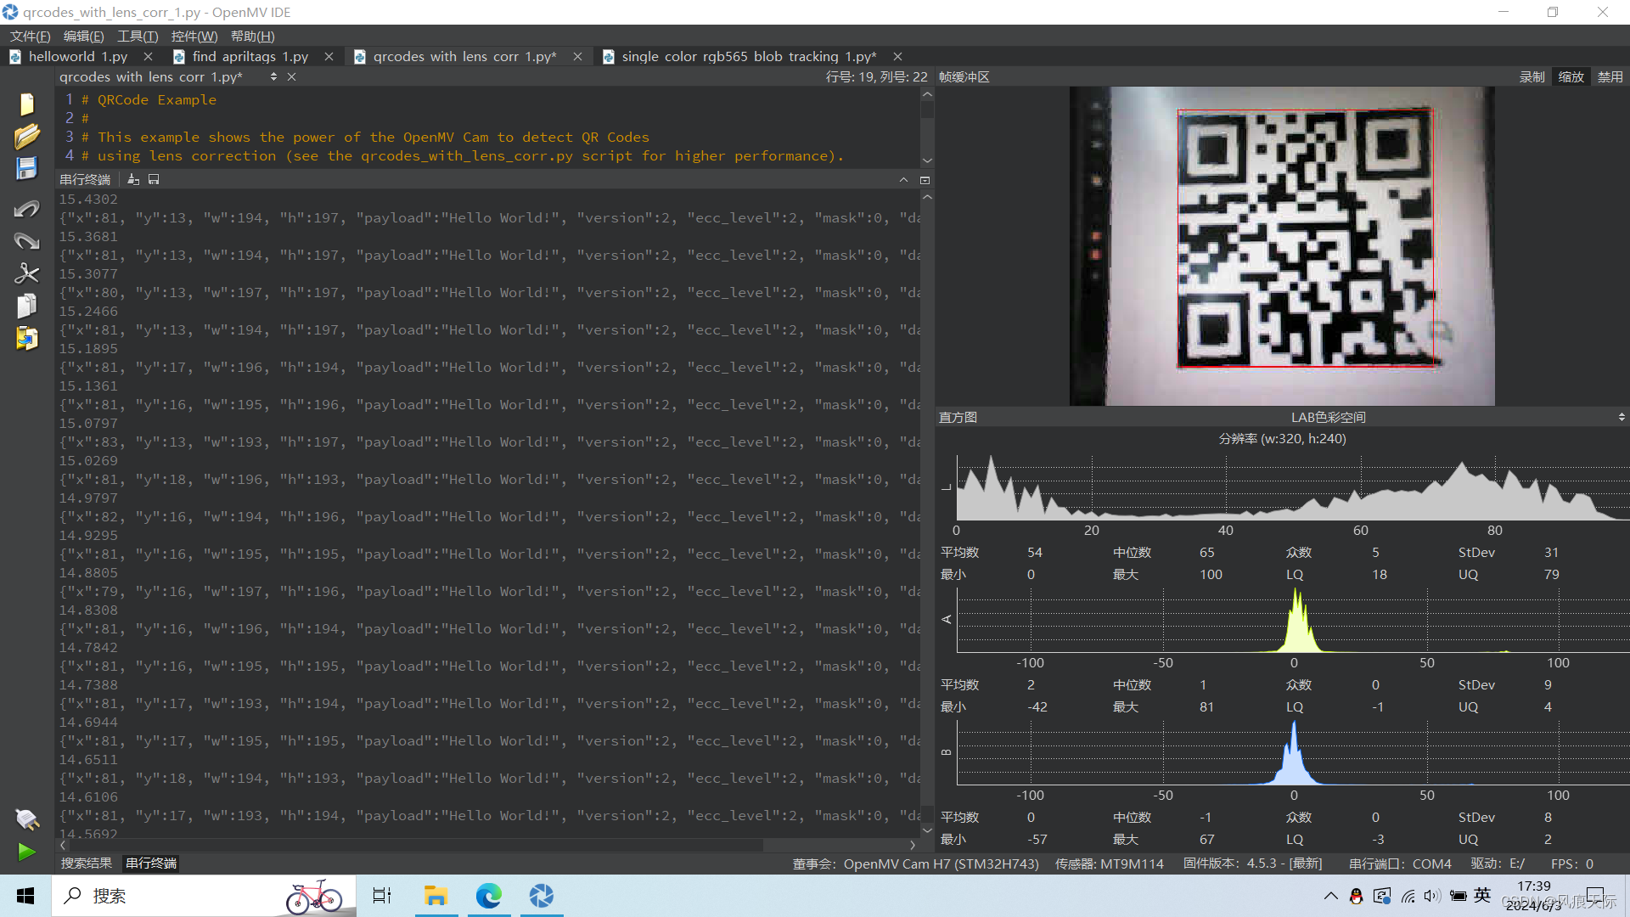Viewport: 1630px width, 917px height.
Task: Click the code editor scroll up arrow
Action: (x=927, y=94)
